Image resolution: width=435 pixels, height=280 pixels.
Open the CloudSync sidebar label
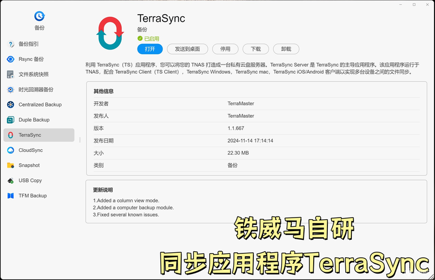[x=30, y=150]
